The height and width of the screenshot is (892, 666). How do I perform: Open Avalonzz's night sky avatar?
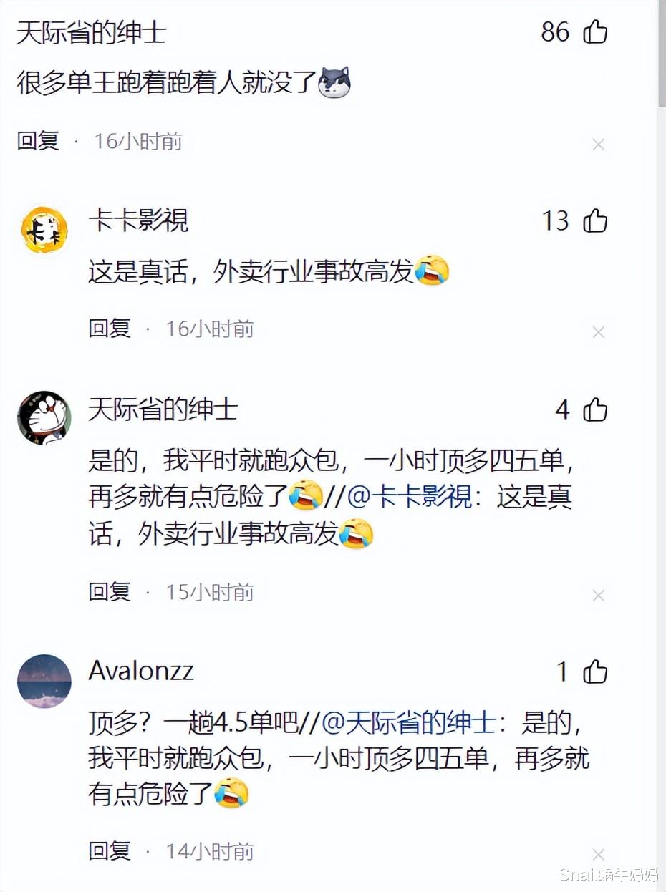pyautogui.click(x=44, y=681)
